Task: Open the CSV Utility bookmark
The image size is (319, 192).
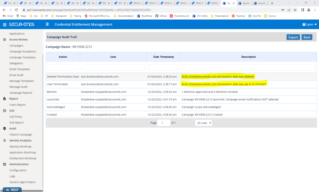Action: coord(200,16)
